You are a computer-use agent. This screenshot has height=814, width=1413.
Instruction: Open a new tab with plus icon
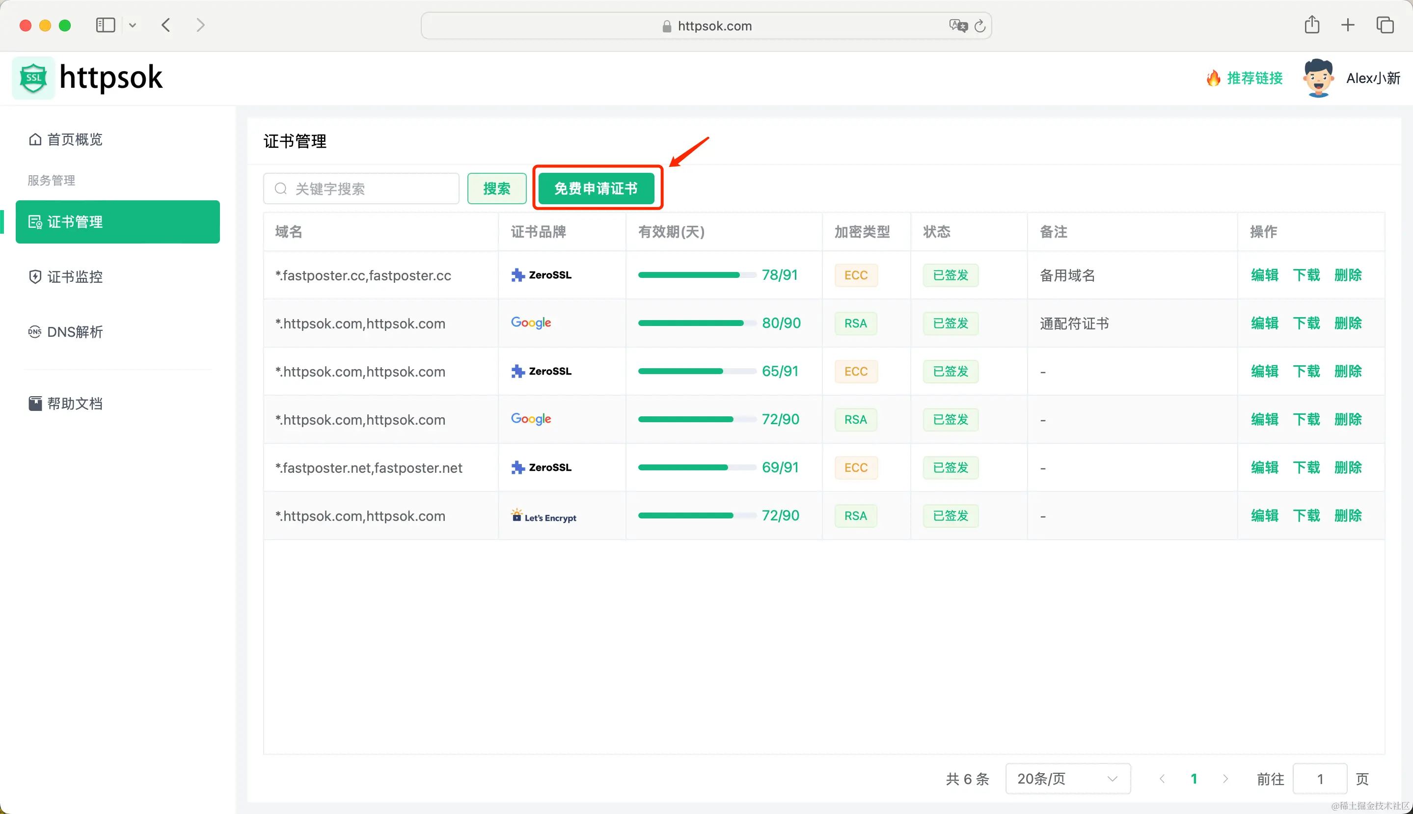tap(1348, 25)
